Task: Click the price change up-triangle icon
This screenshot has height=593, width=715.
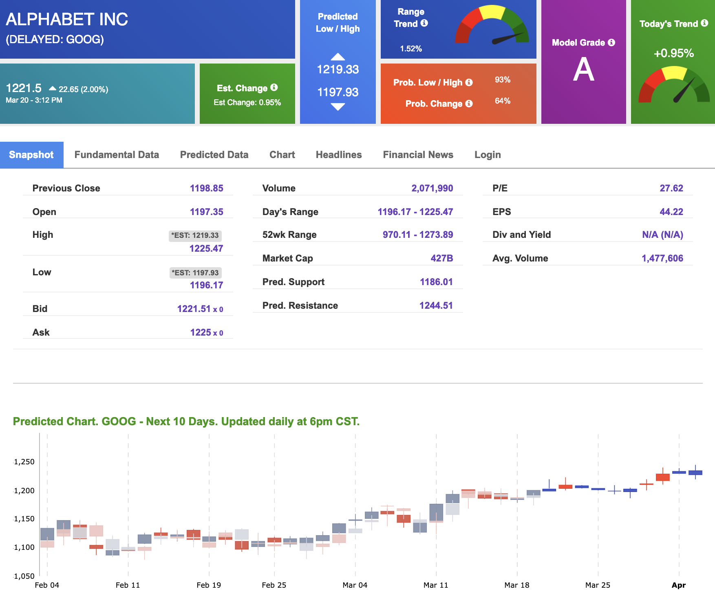Action: click(x=53, y=88)
